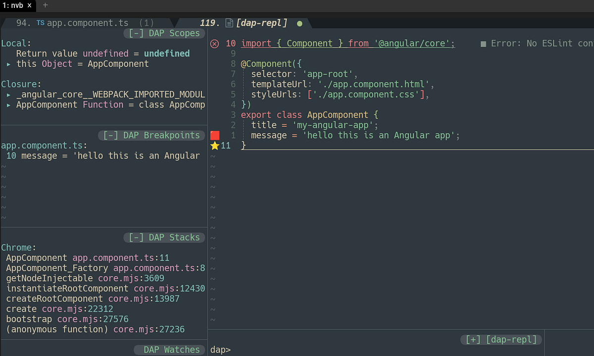
Task: Click the red breakpoint marker beside line 10
Action: (x=214, y=135)
